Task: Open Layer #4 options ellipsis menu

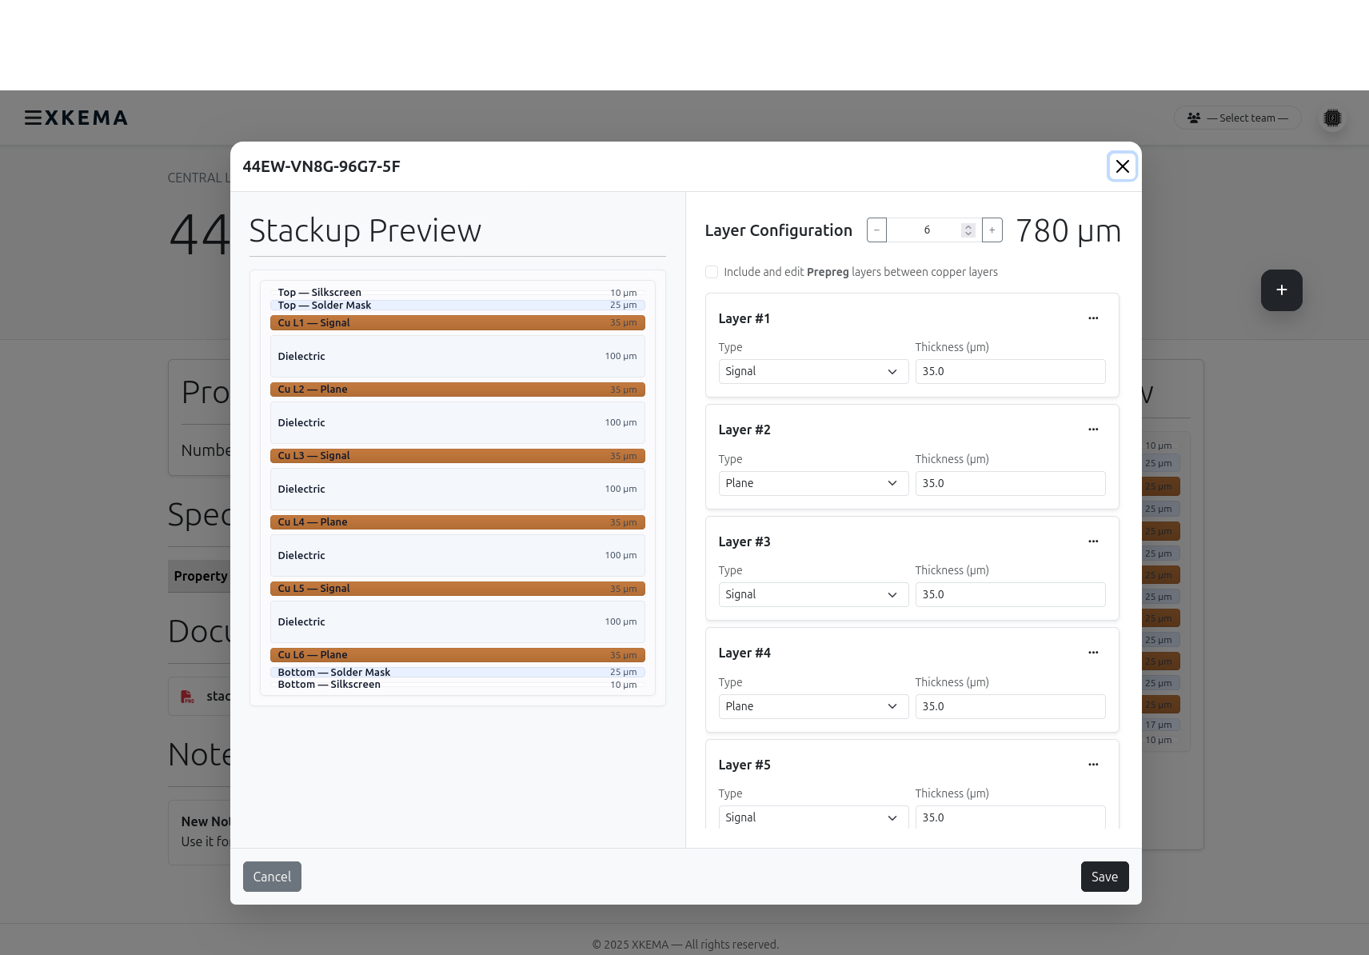Action: pyautogui.click(x=1093, y=653)
